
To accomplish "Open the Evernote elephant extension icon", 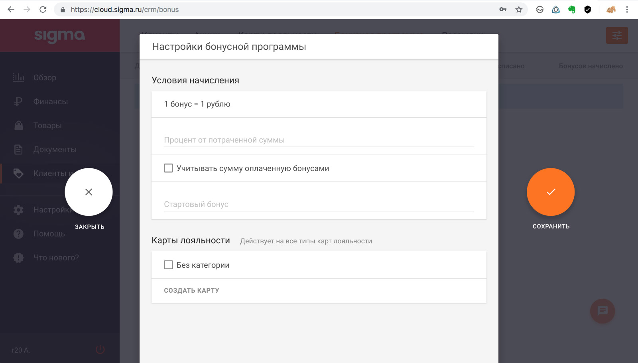I will coord(572,10).
